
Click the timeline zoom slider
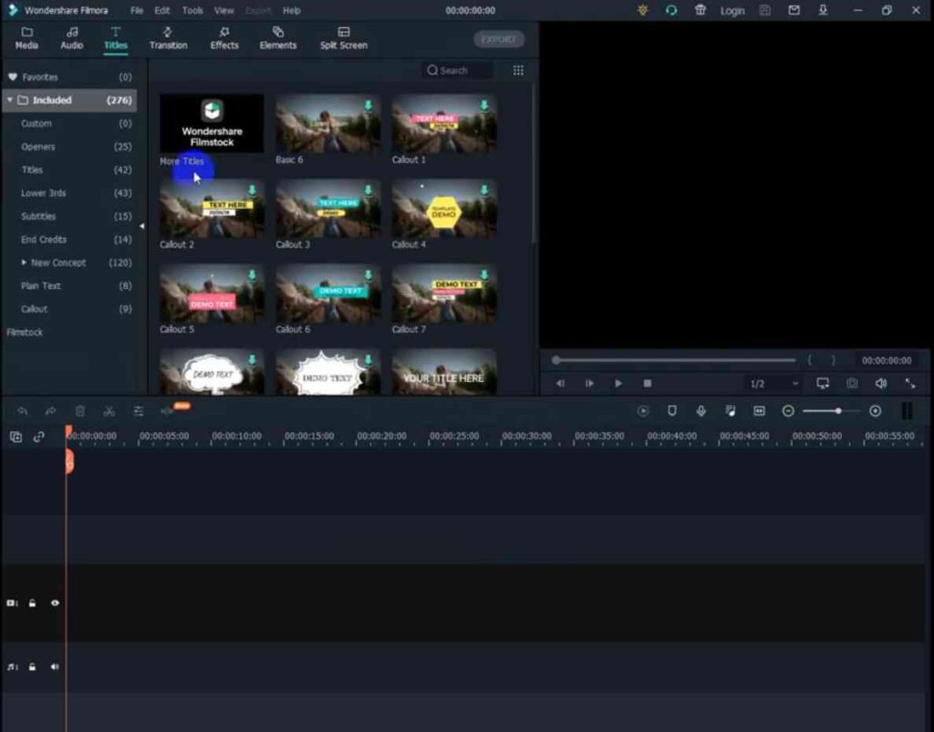pyautogui.click(x=832, y=410)
